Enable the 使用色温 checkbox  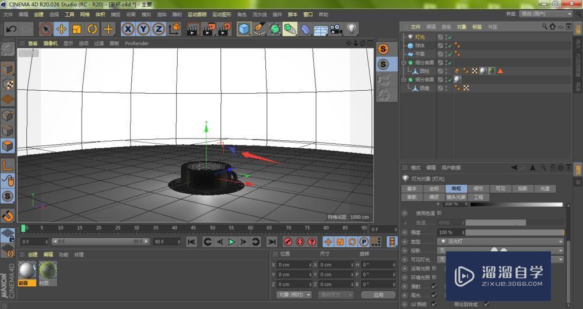point(440,214)
